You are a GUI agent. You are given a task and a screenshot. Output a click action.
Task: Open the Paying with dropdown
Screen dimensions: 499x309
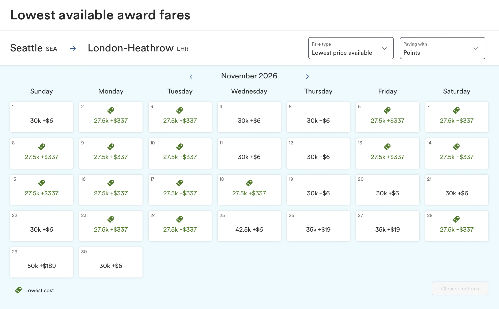[442, 48]
